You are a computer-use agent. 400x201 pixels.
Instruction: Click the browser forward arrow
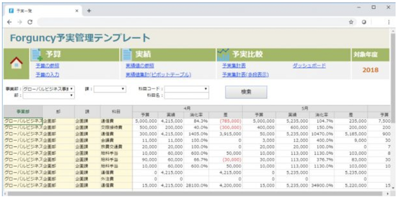point(20,22)
